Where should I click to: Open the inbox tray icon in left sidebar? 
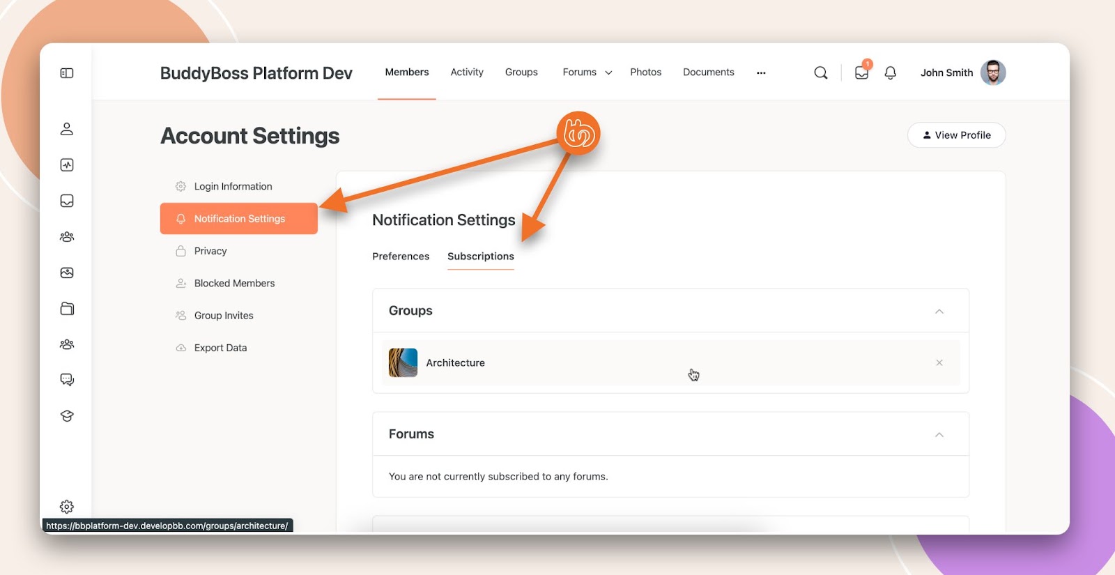67,201
